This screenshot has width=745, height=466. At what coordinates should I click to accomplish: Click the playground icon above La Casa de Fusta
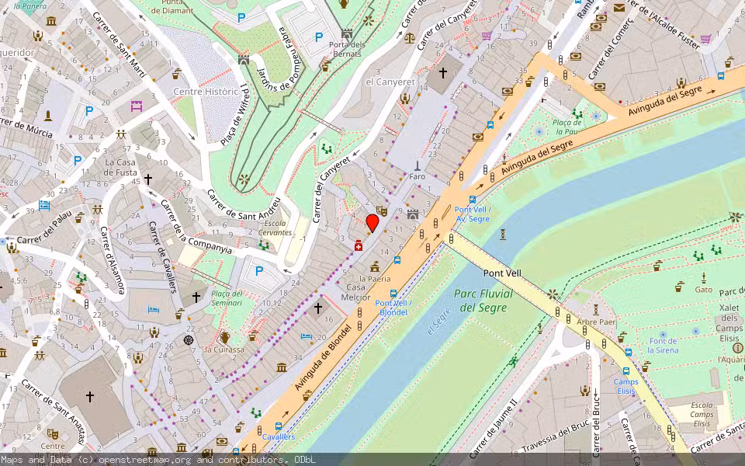tap(120, 134)
